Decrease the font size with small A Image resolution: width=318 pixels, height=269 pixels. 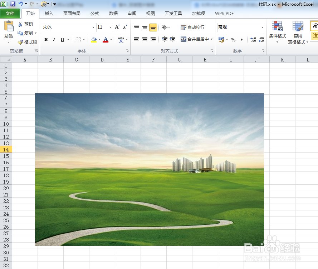coord(125,27)
